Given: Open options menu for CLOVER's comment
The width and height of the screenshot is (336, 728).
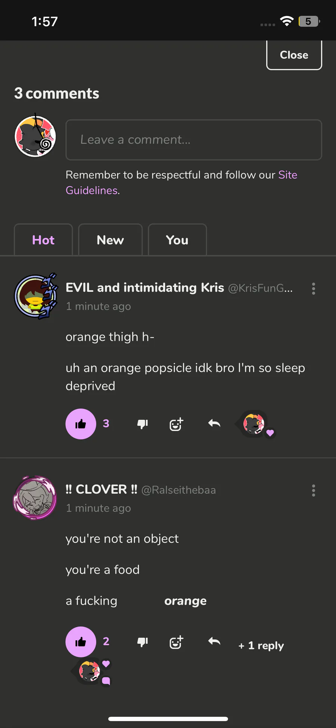Looking at the screenshot, I should click(314, 490).
